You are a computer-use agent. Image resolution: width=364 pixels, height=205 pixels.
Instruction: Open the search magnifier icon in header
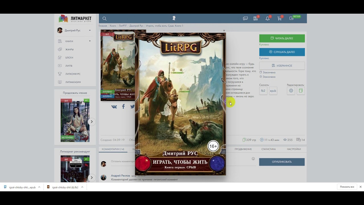coord(104,19)
